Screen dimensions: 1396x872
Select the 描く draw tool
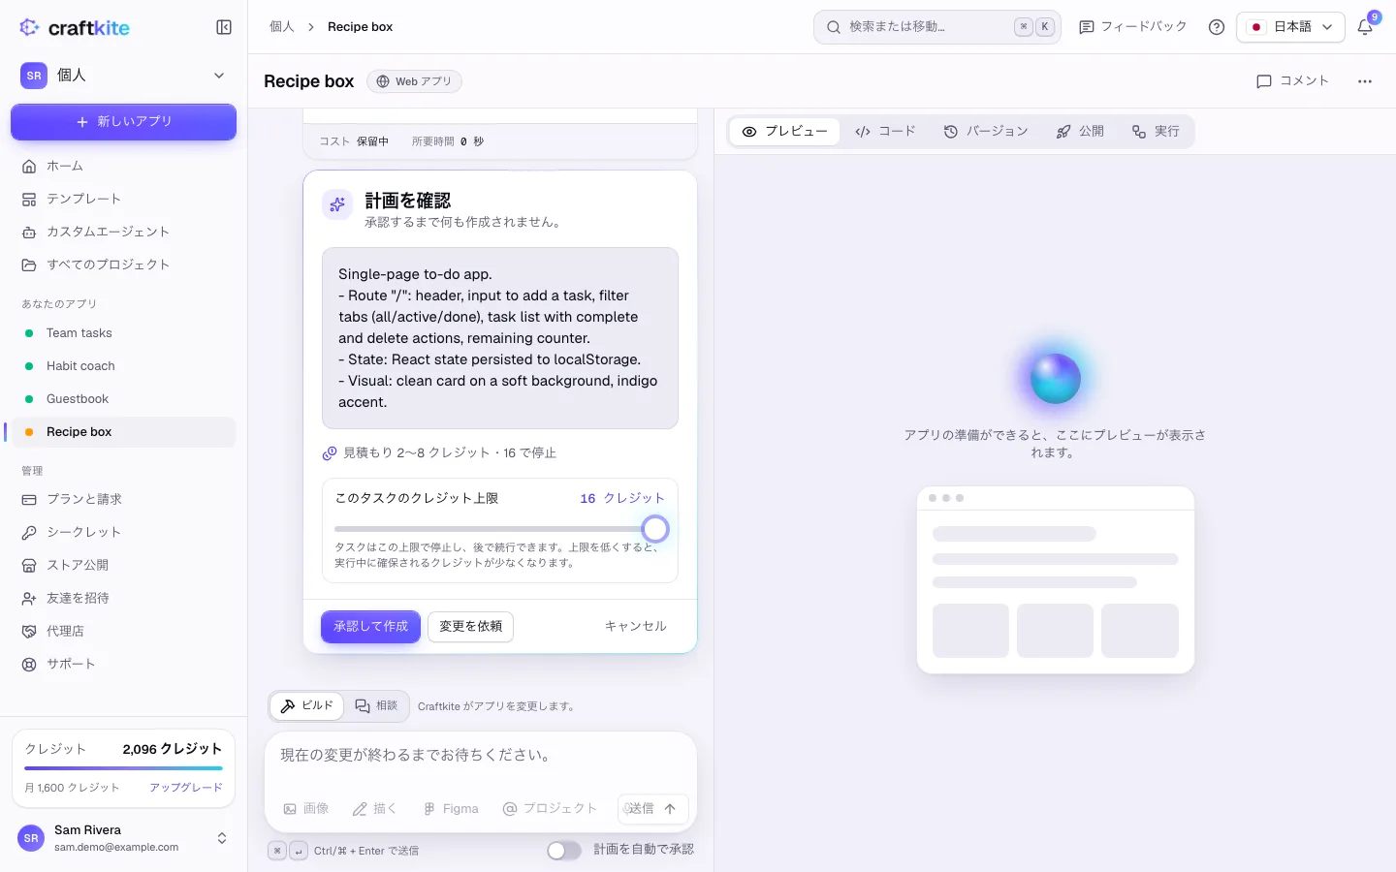(x=374, y=808)
